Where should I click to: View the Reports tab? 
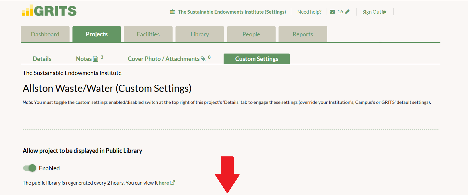pyautogui.click(x=303, y=34)
